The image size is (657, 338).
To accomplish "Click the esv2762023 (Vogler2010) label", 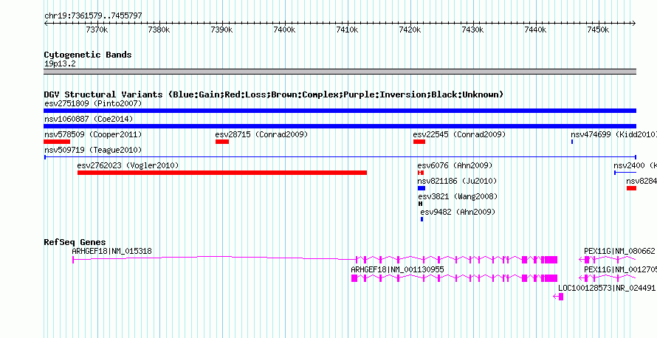I will [x=128, y=165].
